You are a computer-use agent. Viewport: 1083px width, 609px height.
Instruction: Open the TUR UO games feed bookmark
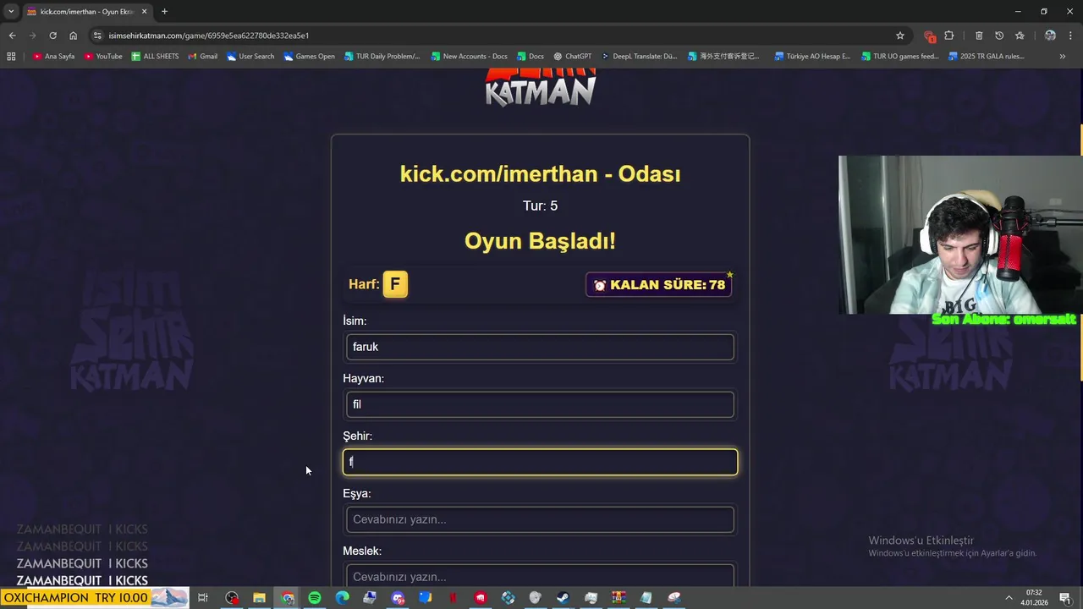click(x=900, y=57)
